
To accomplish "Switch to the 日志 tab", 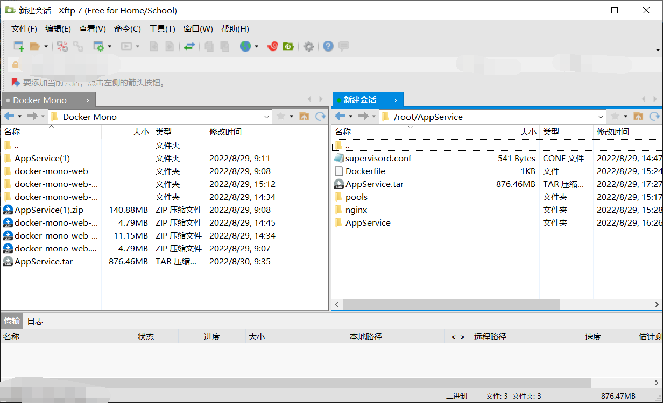I will 34,321.
